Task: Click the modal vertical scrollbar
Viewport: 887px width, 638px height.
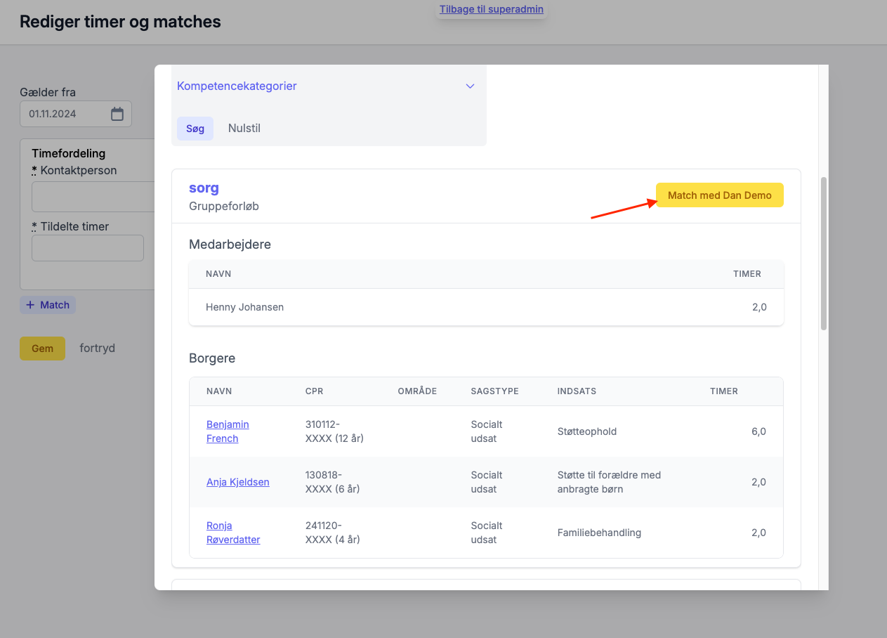Action: [x=824, y=253]
